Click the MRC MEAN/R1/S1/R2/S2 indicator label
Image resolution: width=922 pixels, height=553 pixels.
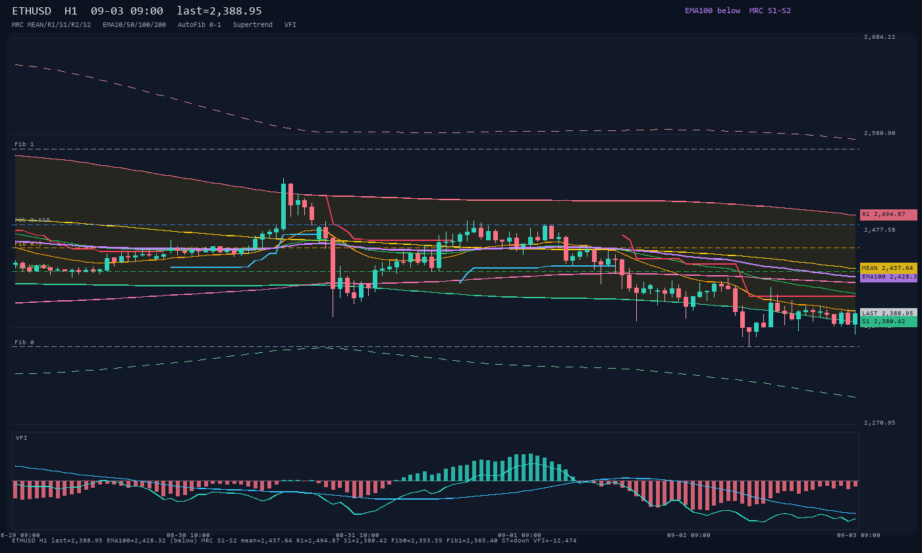(51, 24)
